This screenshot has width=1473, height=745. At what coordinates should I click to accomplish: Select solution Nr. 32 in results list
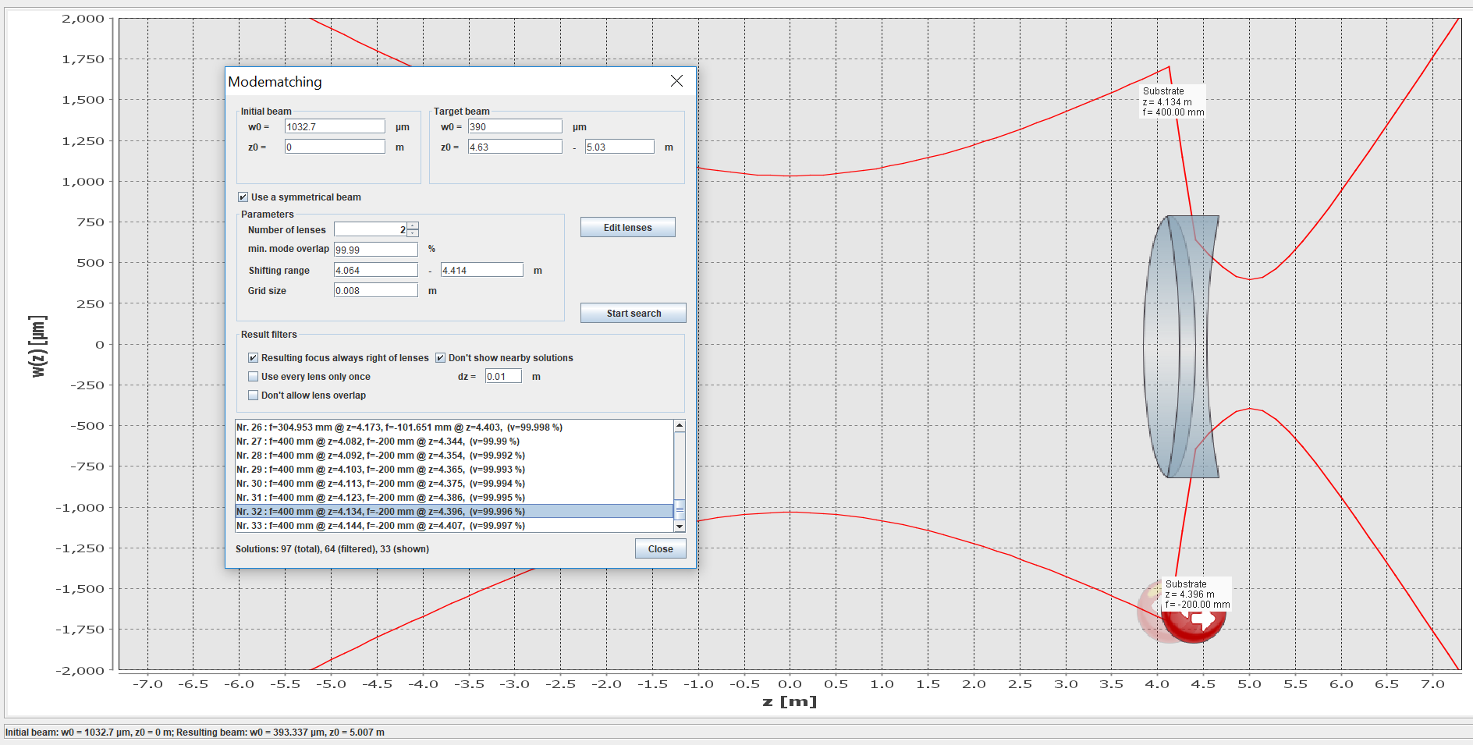click(x=454, y=512)
